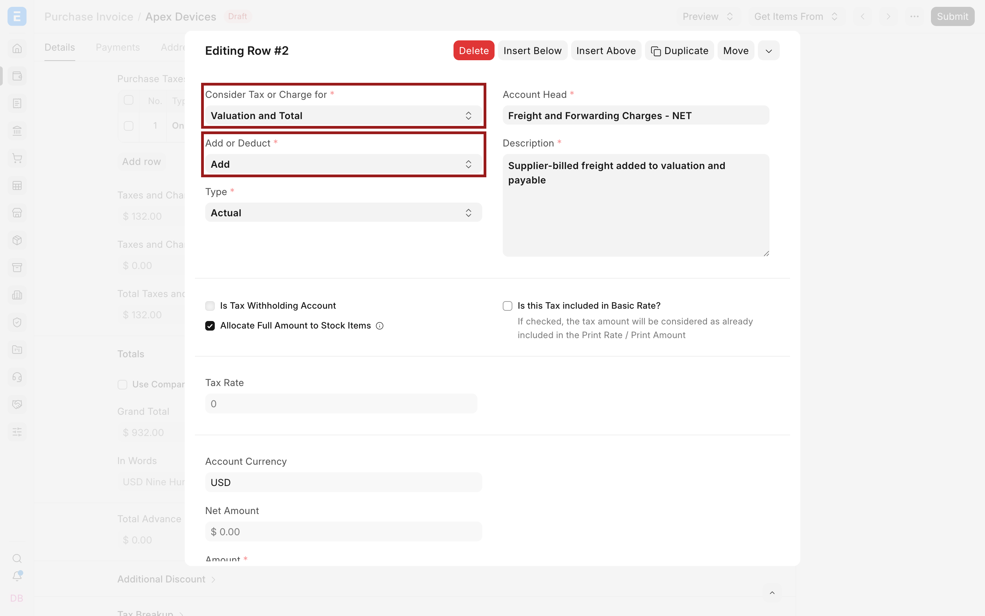The height and width of the screenshot is (616, 985).
Task: Open the Type dropdown showing Actual
Action: pyautogui.click(x=343, y=213)
